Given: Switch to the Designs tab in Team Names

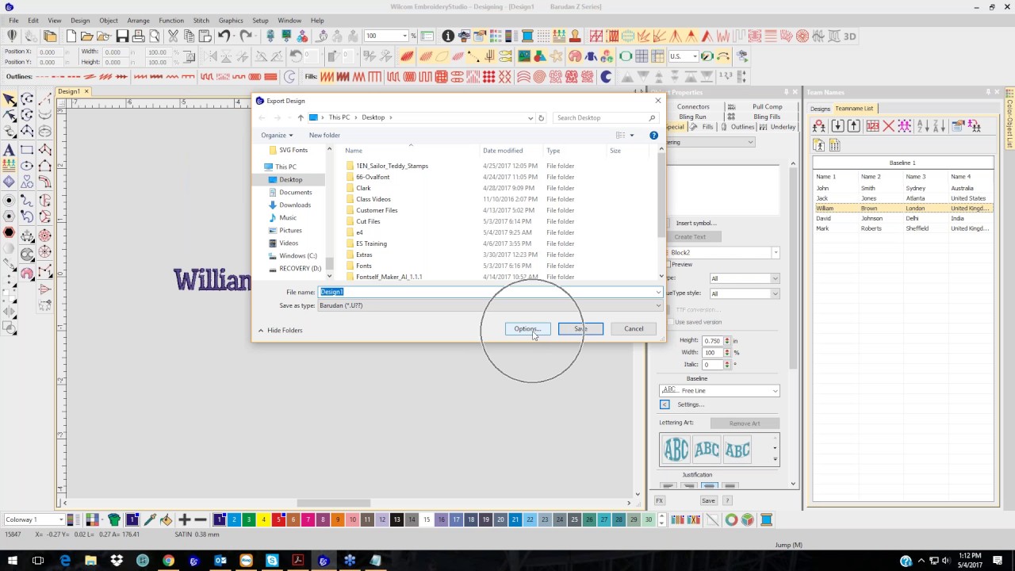Looking at the screenshot, I should point(820,108).
